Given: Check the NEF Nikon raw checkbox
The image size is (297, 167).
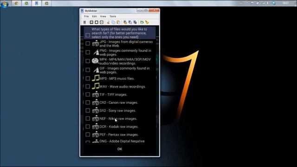Looking at the screenshot, I should tap(88, 119).
